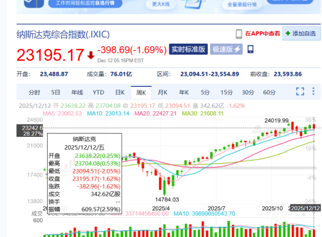Click the 添加自选 button
Viewport: 322px width, 237px height.
[301, 33]
